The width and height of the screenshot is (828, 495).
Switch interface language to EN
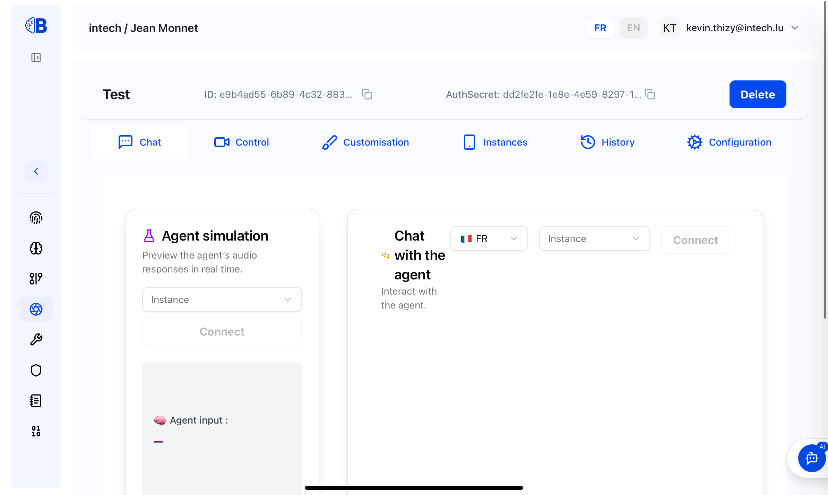tap(633, 28)
